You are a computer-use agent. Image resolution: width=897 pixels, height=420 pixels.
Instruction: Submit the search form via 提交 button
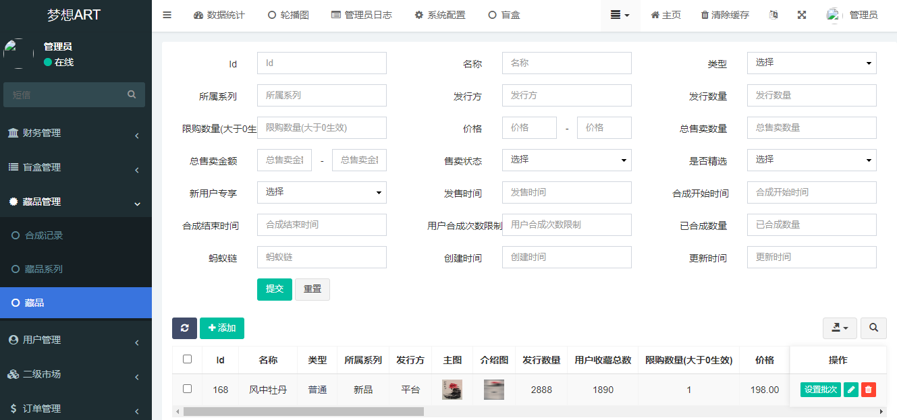(x=274, y=289)
